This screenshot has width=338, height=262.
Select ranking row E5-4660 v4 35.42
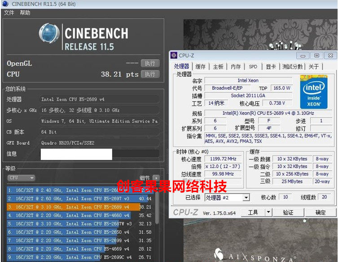tap(80, 215)
